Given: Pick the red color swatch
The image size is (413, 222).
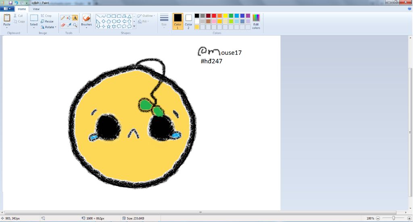Looking at the screenshot, I should click(x=214, y=16).
